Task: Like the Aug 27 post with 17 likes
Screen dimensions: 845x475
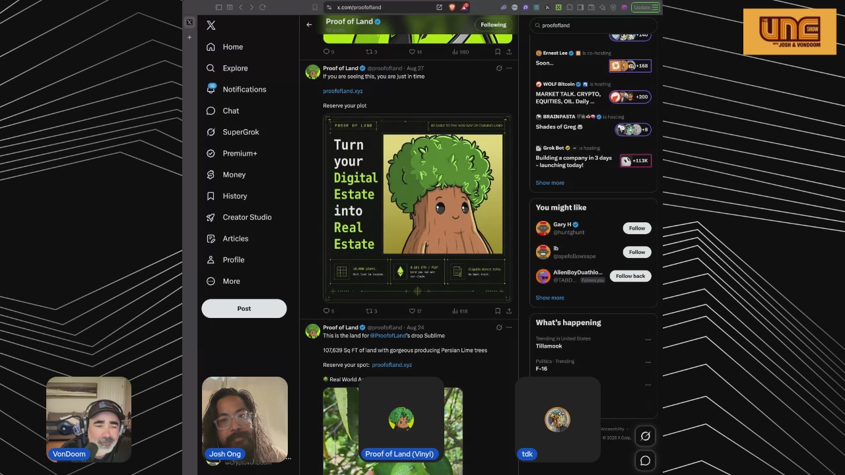Action: [415, 311]
